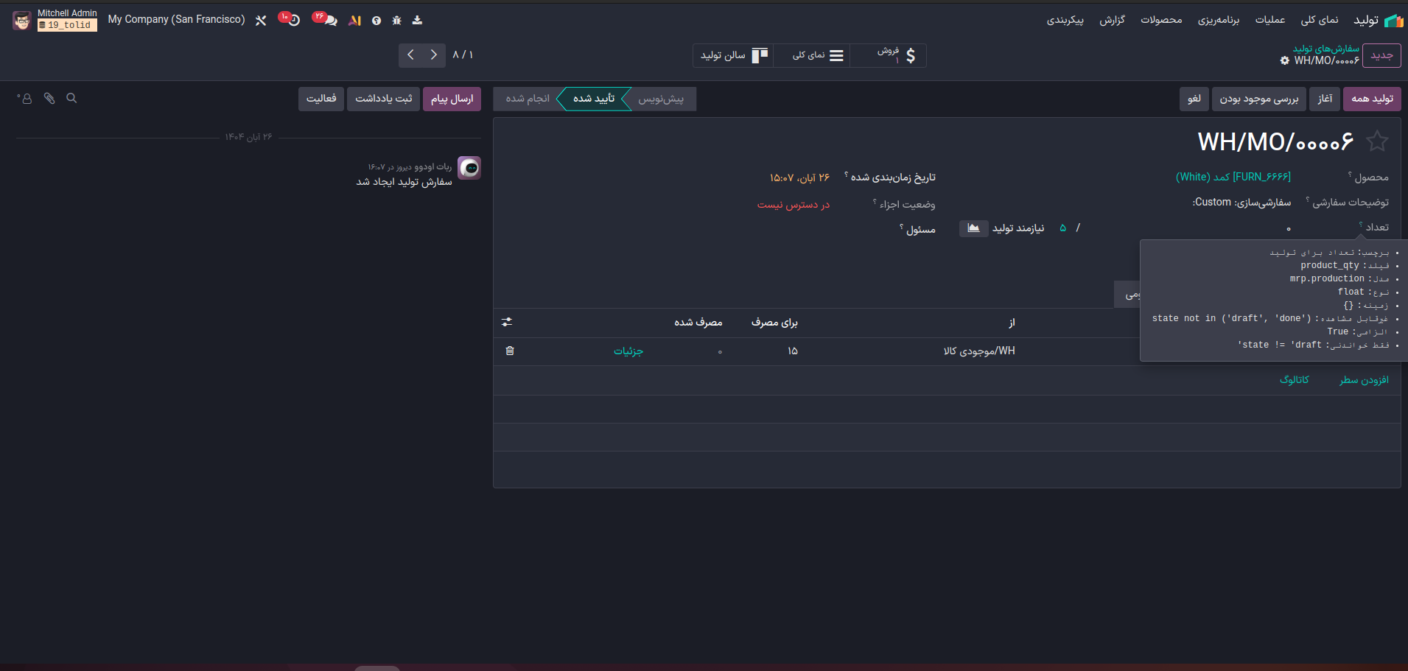The image size is (1408, 671).
Task: Open the forecast chart icon beside نیازمند تولید
Action: tap(973, 228)
